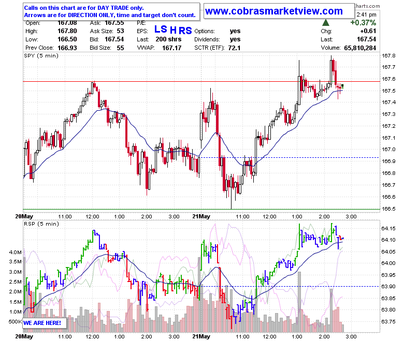Image resolution: width=404 pixels, height=341 pixels.
Task: Click the 166.5 price axis label
Action: [388, 209]
